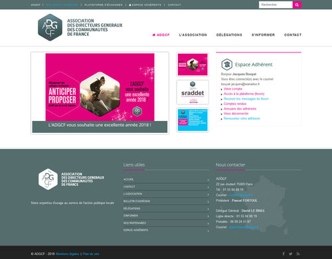
Task: Open Contact in the main navigation menu
Action: [293, 35]
